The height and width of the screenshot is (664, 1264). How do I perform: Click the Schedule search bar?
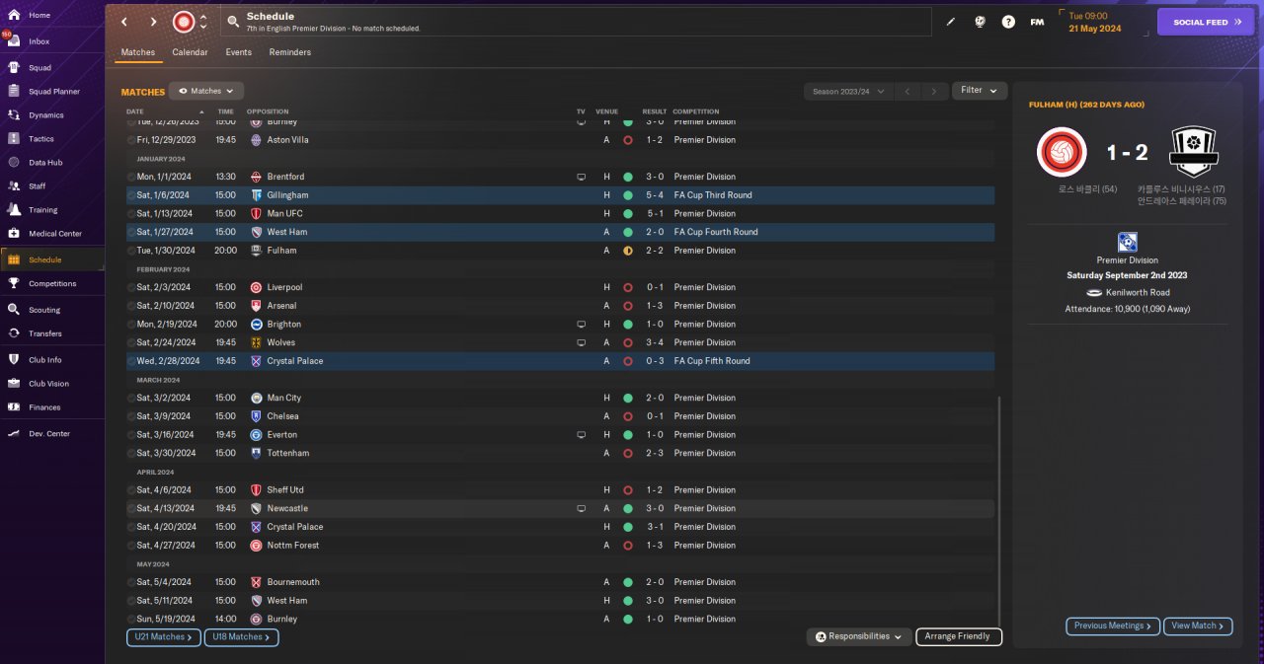point(576,22)
